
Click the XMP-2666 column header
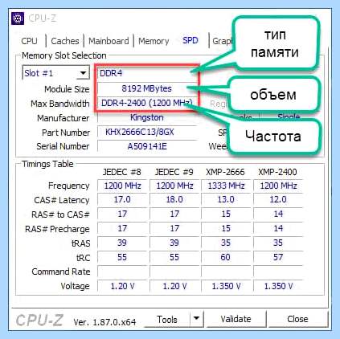coord(225,172)
